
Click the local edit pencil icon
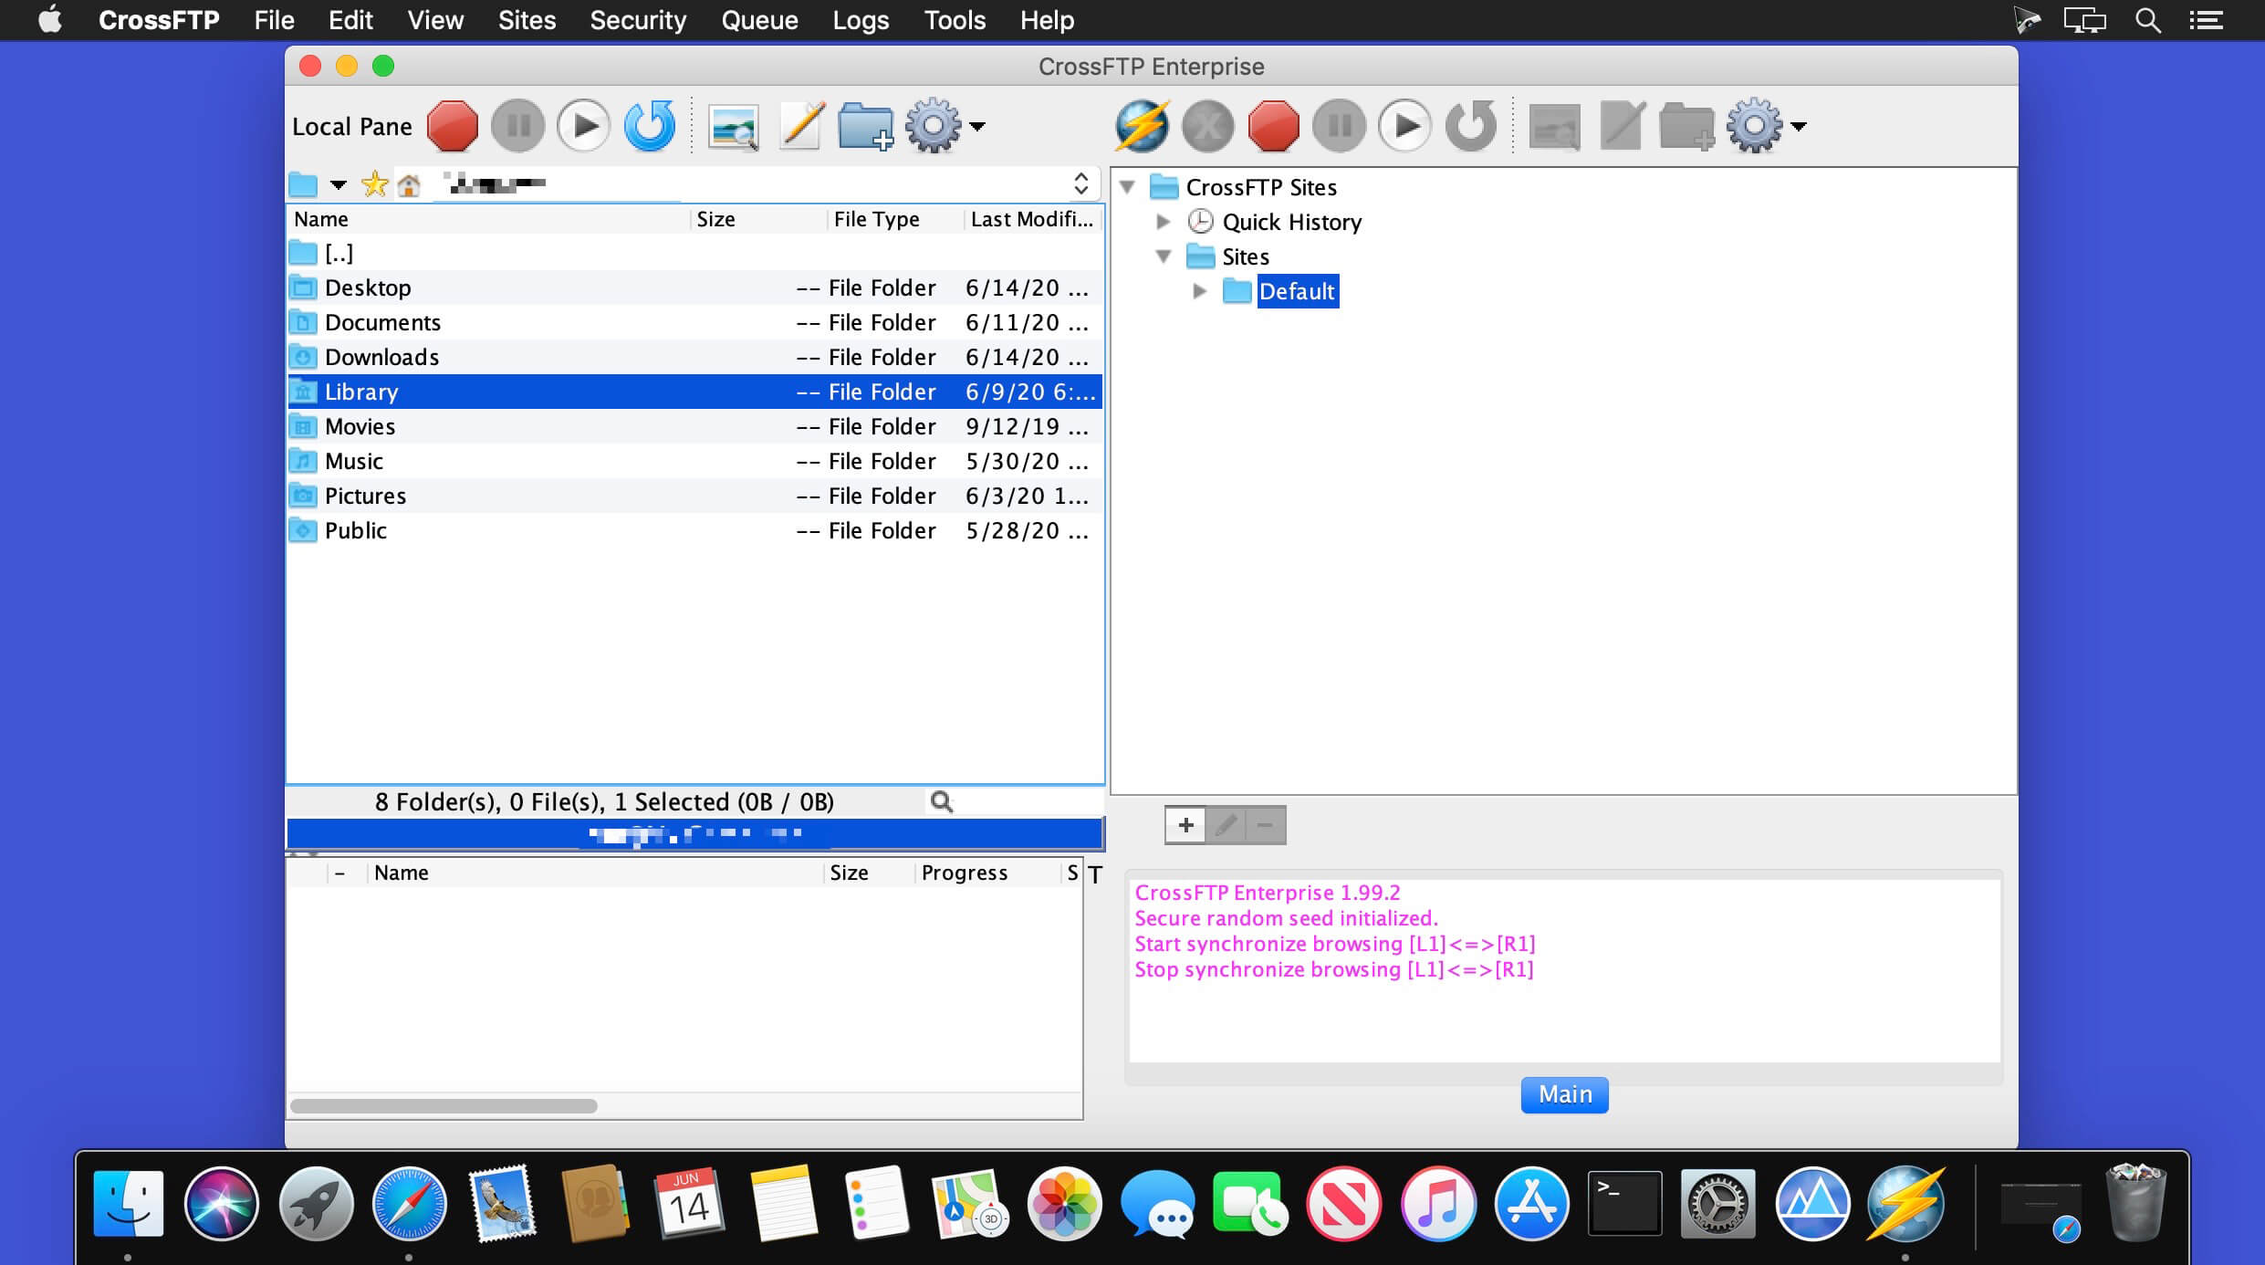click(801, 126)
